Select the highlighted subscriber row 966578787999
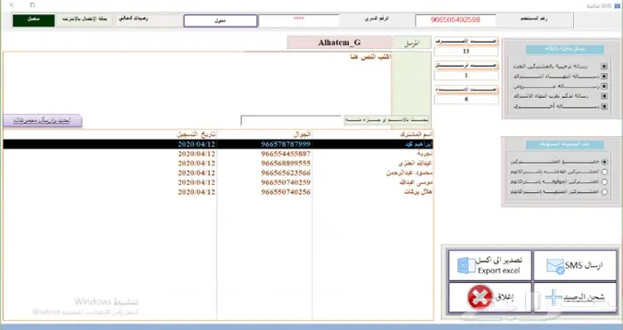623x330 pixels. 218,144
